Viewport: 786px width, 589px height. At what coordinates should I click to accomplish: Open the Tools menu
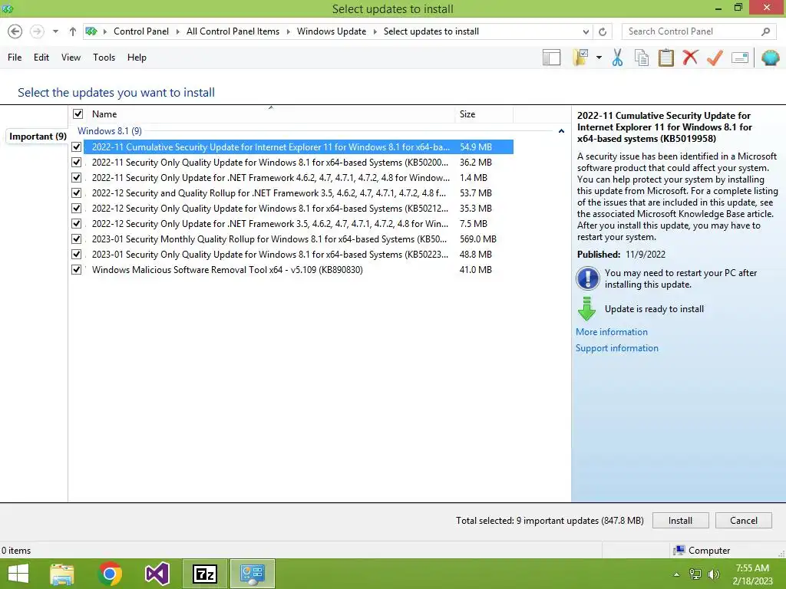coord(104,58)
